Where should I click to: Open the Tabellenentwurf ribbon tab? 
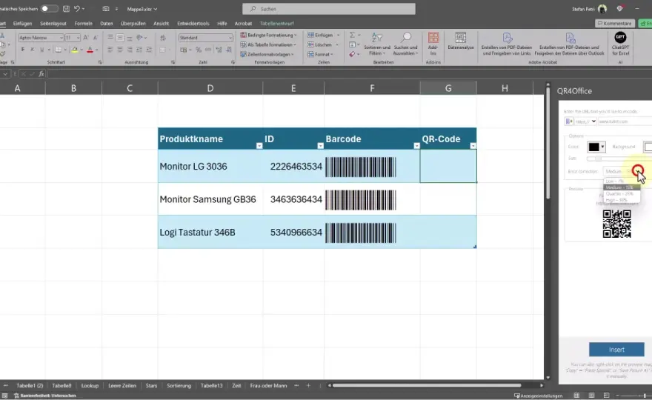[276, 24]
